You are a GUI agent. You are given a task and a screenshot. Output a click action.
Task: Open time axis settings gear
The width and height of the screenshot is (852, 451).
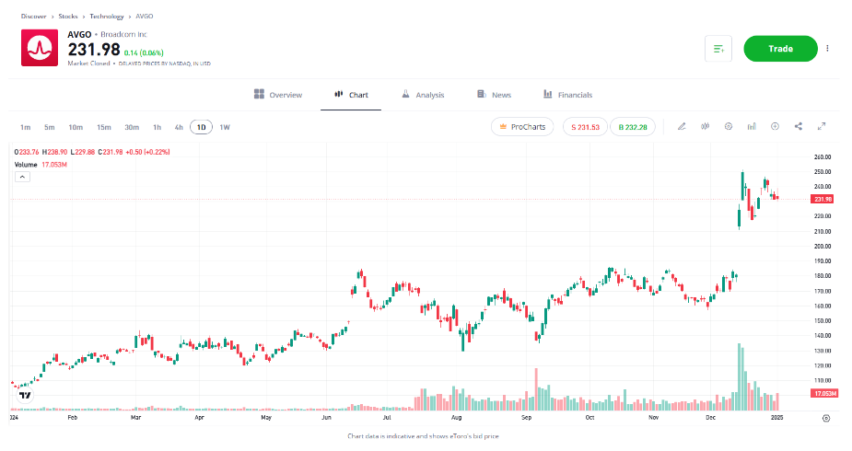[x=826, y=418]
